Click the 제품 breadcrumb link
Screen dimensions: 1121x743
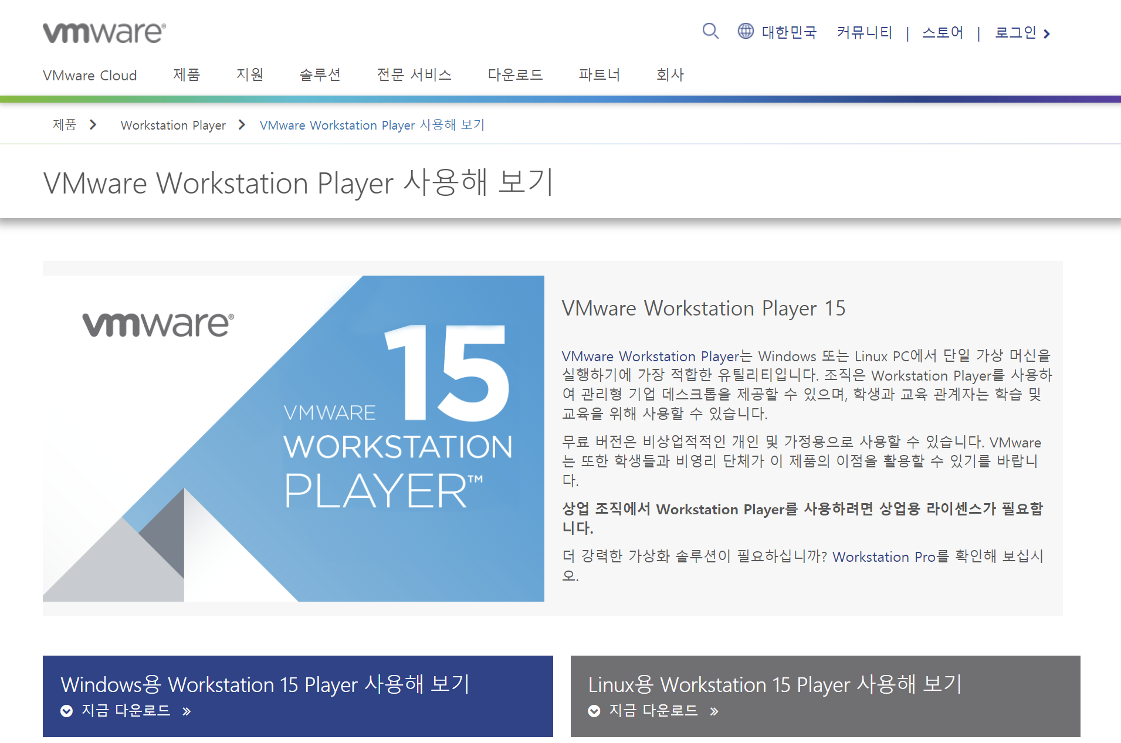(65, 125)
